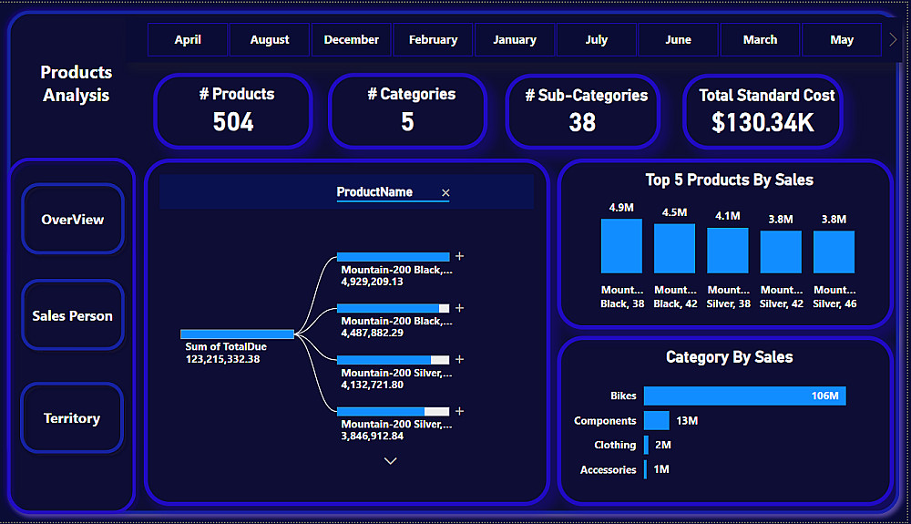This screenshot has width=911, height=524.
Task: Filter the report to July
Action: click(597, 39)
